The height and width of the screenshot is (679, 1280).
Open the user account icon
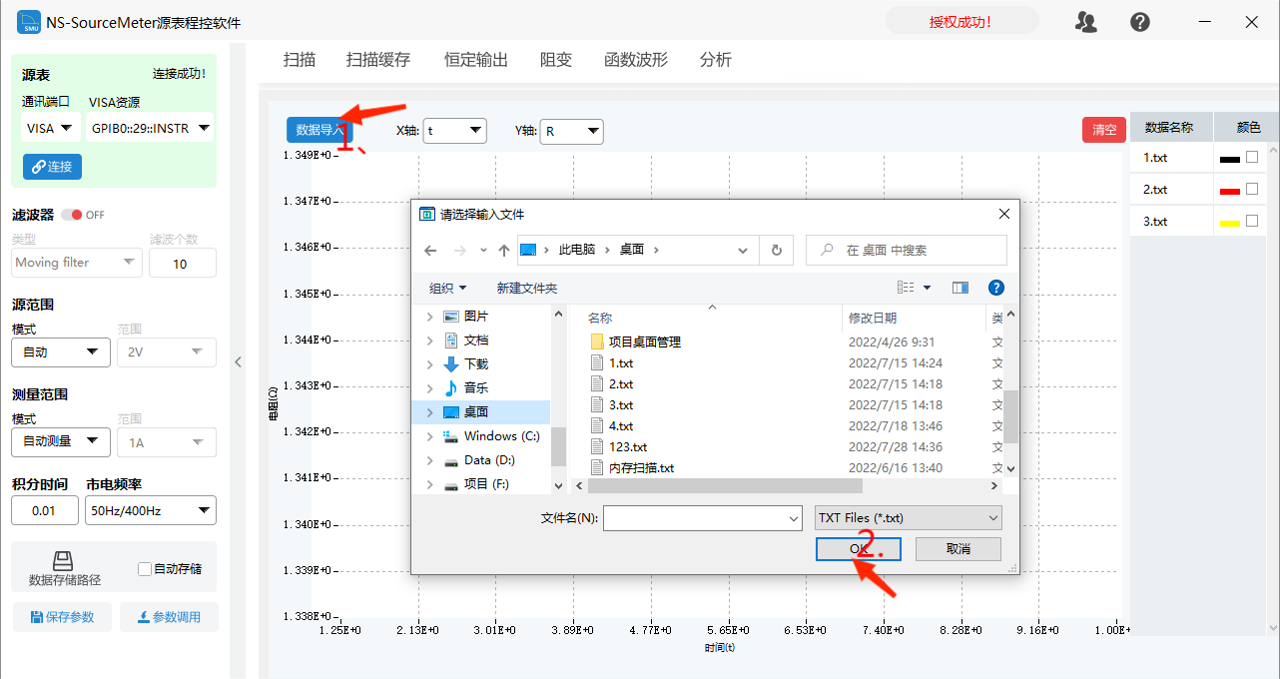(x=1086, y=22)
